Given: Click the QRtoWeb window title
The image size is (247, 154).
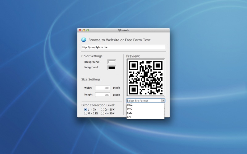Looking at the screenshot, I should pos(123,30).
